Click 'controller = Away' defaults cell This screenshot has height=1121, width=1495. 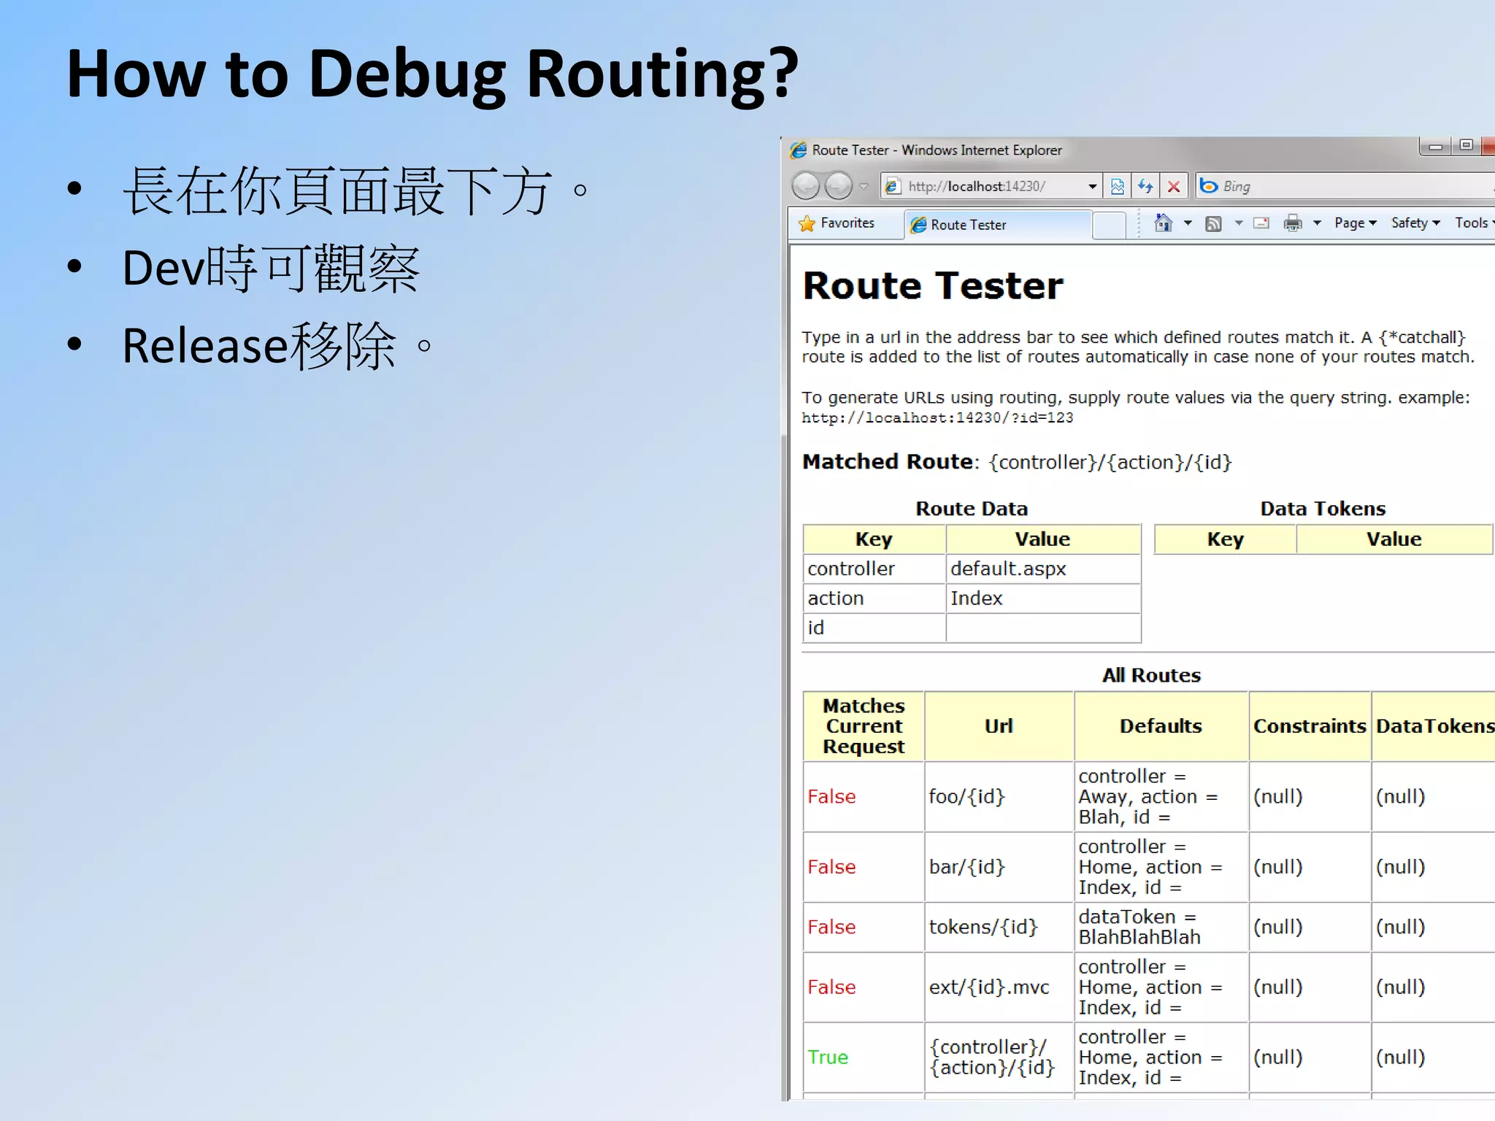1161,797
